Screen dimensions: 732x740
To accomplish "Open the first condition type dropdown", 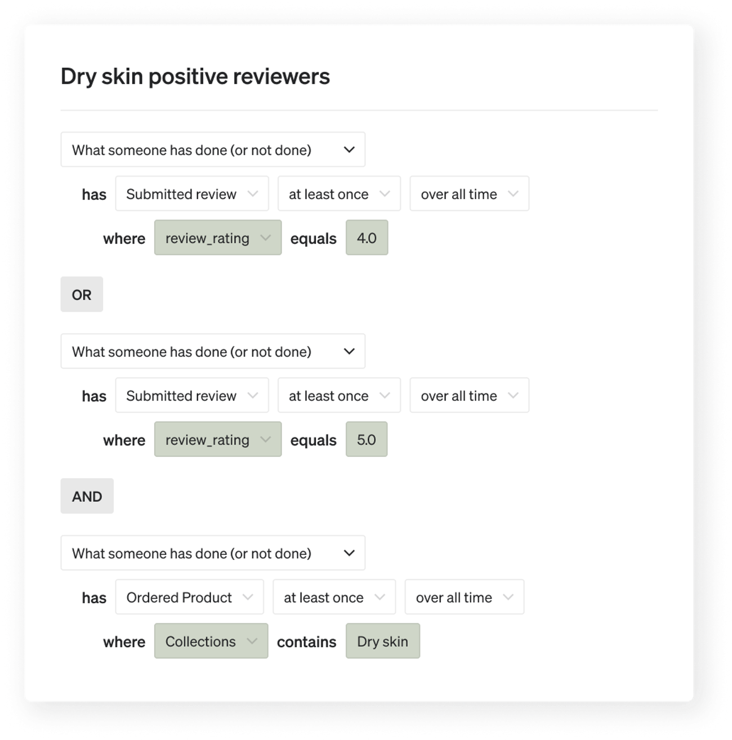I will pos(213,150).
